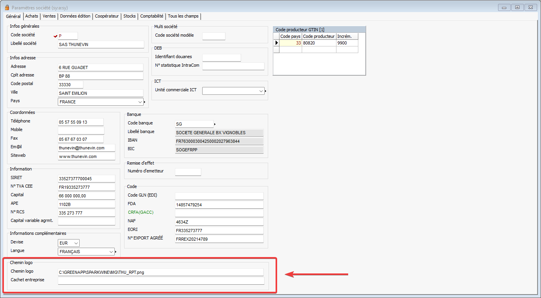Click the empty Cachet entreprise field

coord(160,281)
